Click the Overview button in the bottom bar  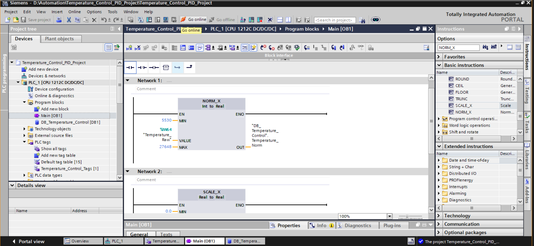pos(83,241)
